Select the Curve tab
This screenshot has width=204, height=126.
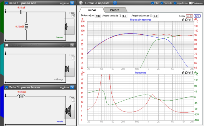(92, 10)
